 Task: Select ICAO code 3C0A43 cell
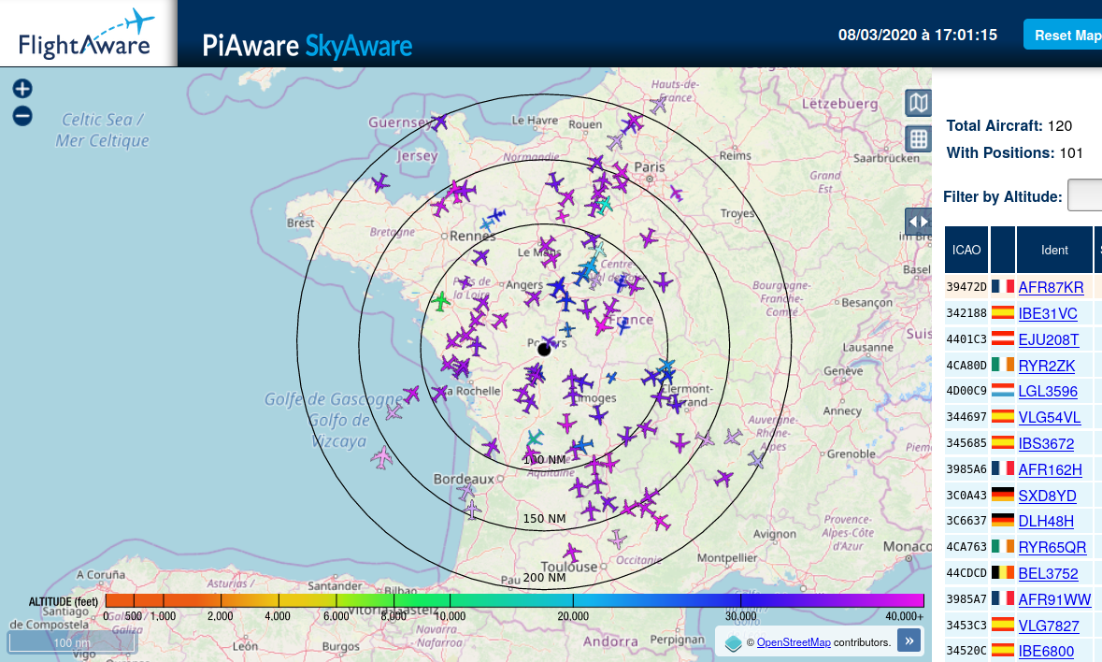(x=966, y=495)
